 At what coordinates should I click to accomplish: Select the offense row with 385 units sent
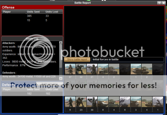pos(32,16)
